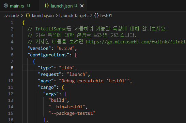Open the launch.json breadcrumb item
Screen dimensions: 186x123
tap(43, 16)
